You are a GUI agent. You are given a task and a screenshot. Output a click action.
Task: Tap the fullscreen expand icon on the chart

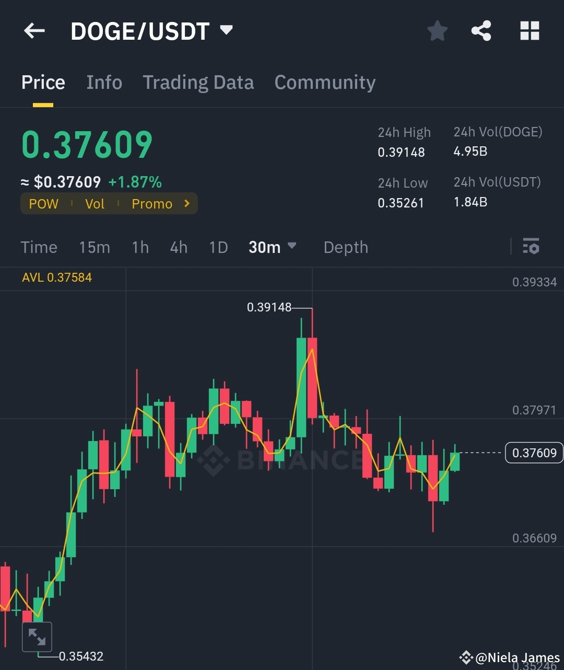(37, 637)
